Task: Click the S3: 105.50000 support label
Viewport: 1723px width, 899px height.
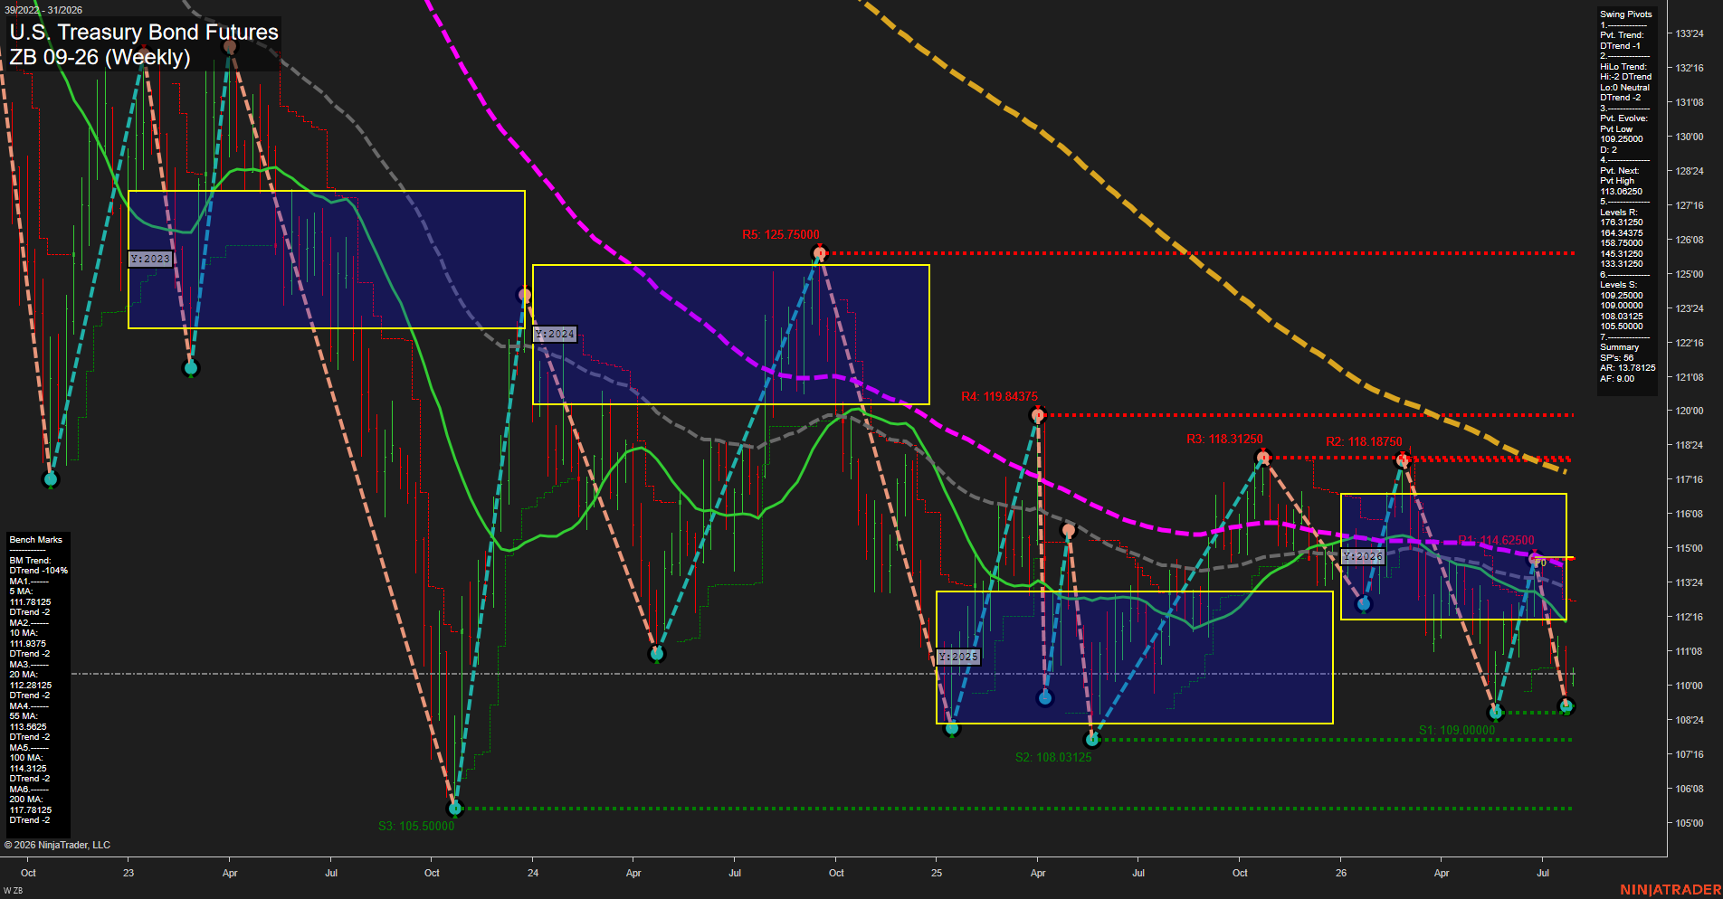Action: pyautogui.click(x=416, y=826)
